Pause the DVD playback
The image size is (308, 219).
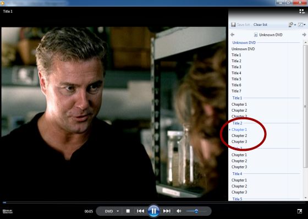pyautogui.click(x=153, y=211)
